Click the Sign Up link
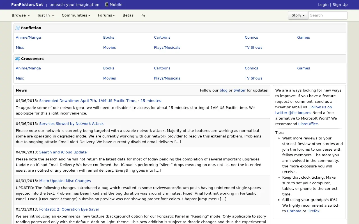Image resolution: width=359 pixels, height=224 pixels. pos(340,4)
